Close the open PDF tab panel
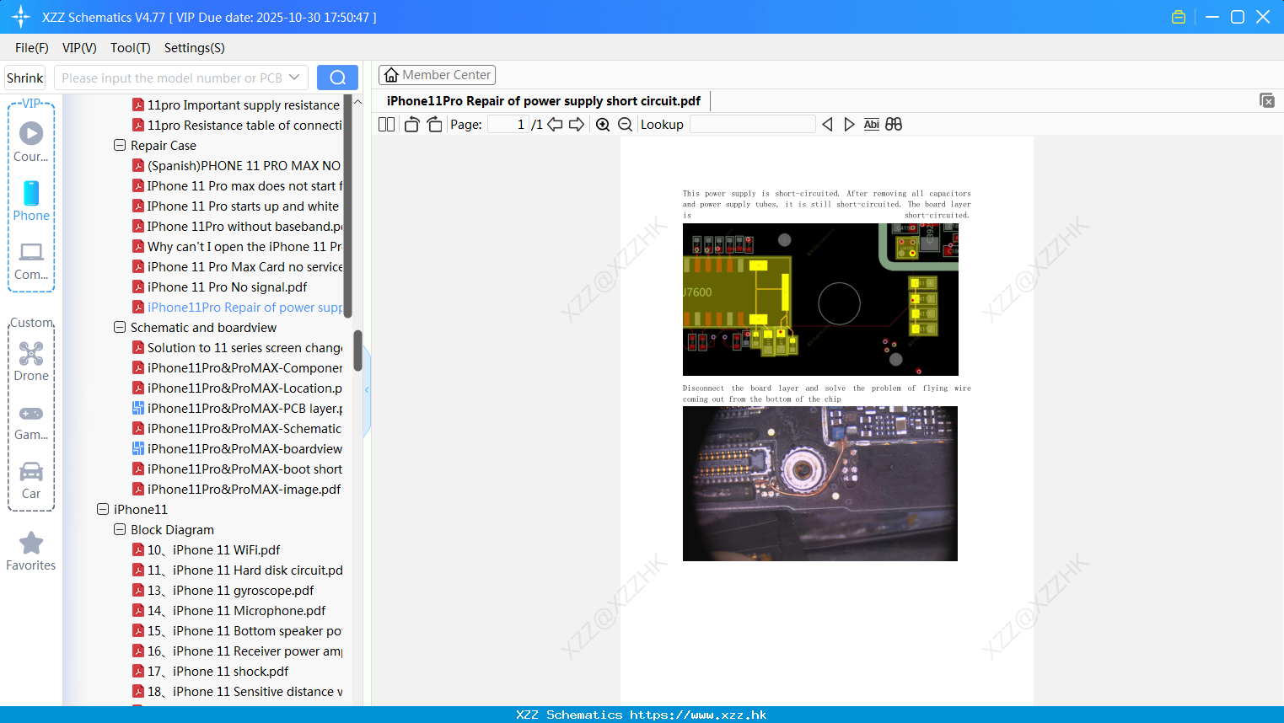The width and height of the screenshot is (1284, 723). [1266, 100]
